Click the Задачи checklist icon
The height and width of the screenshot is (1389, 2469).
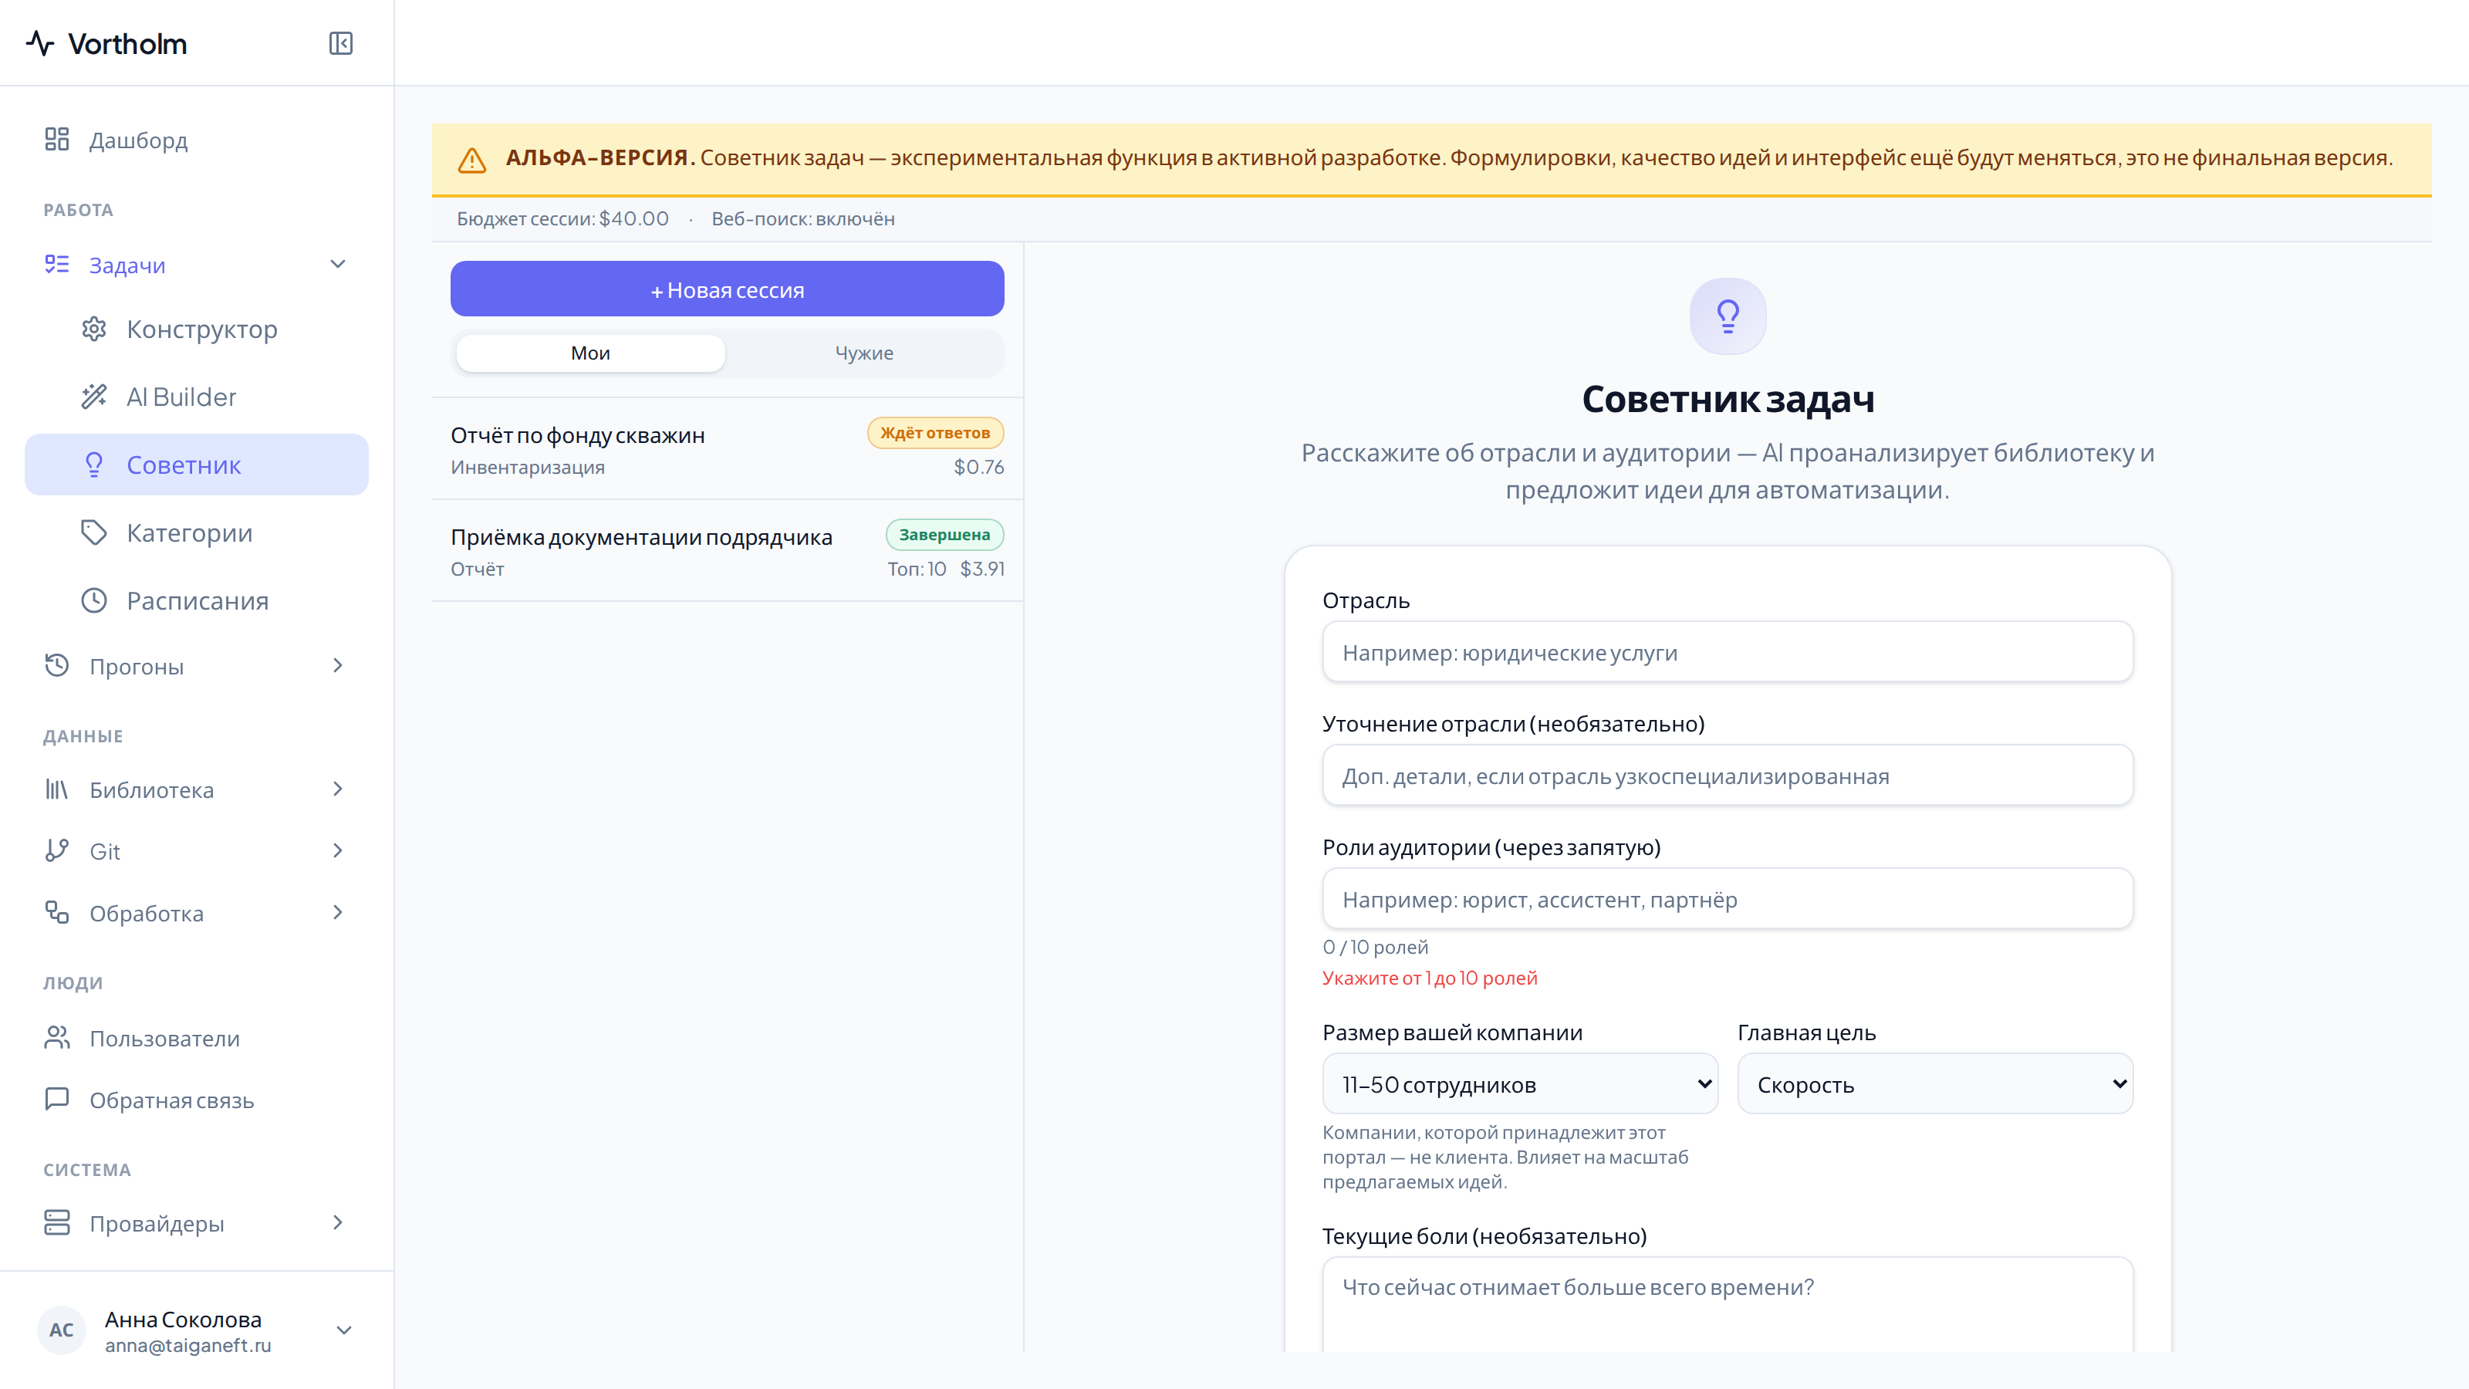tap(56, 265)
